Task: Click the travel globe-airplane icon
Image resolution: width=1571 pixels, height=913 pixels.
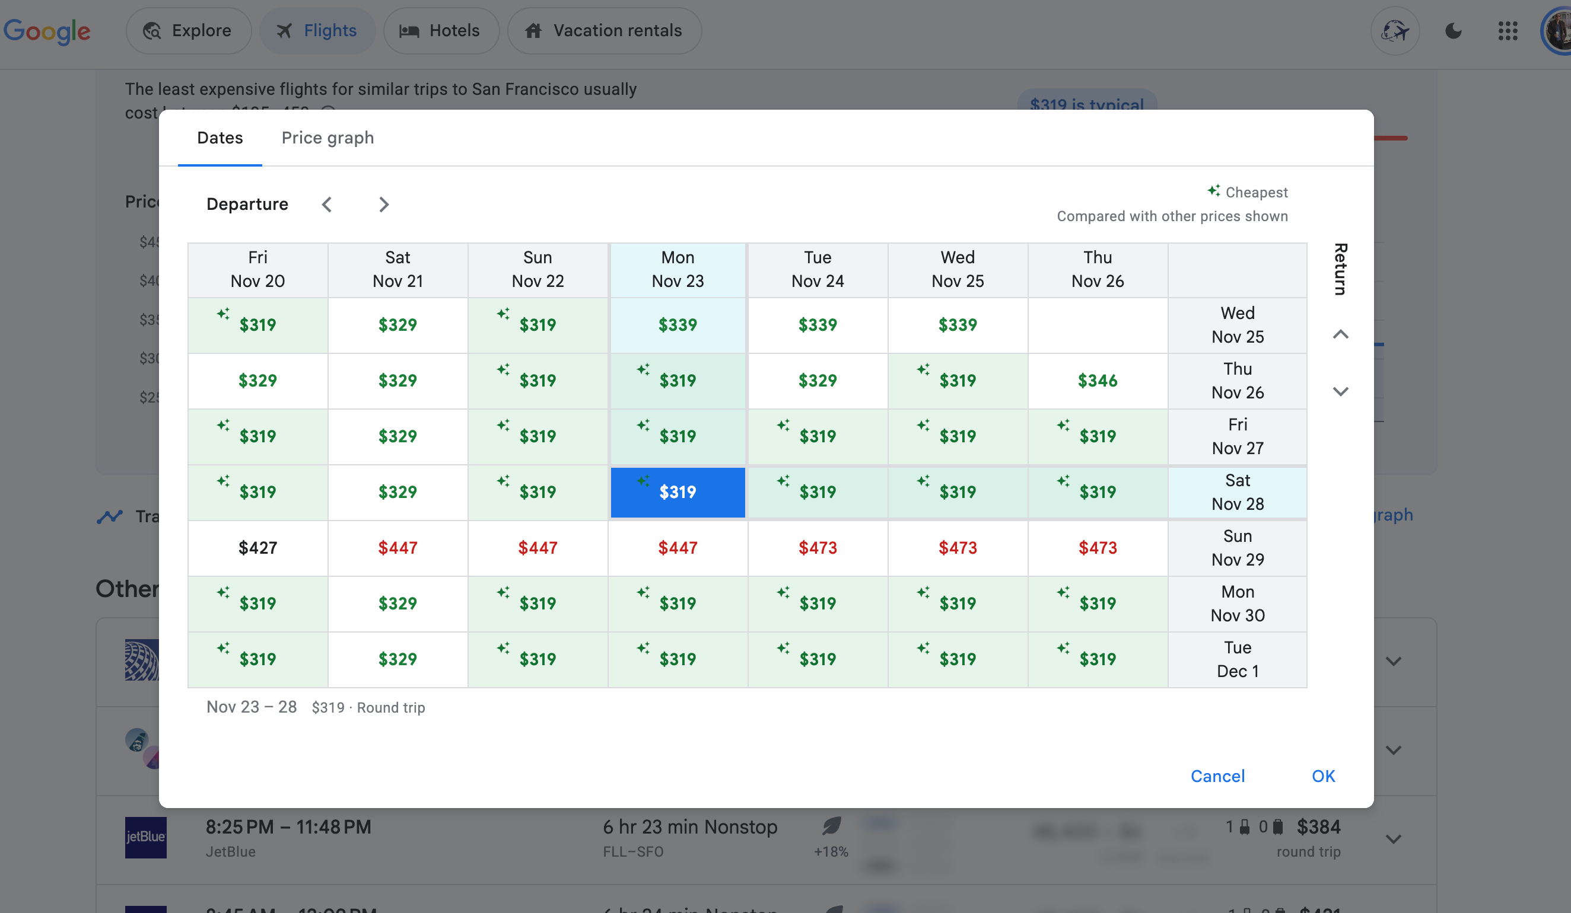Action: tap(1395, 30)
